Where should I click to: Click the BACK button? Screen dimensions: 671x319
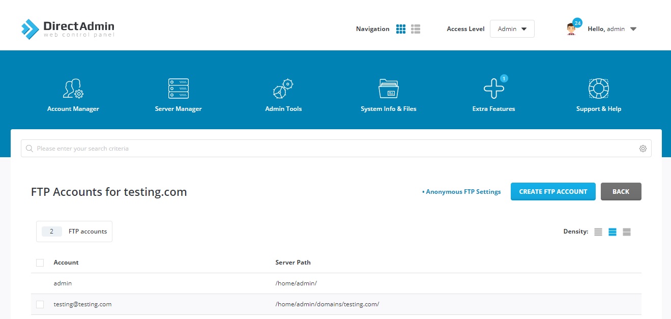(621, 192)
